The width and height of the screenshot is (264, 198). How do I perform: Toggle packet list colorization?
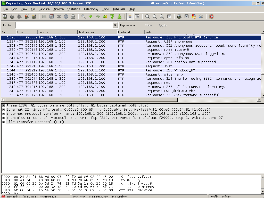tap(130, 16)
